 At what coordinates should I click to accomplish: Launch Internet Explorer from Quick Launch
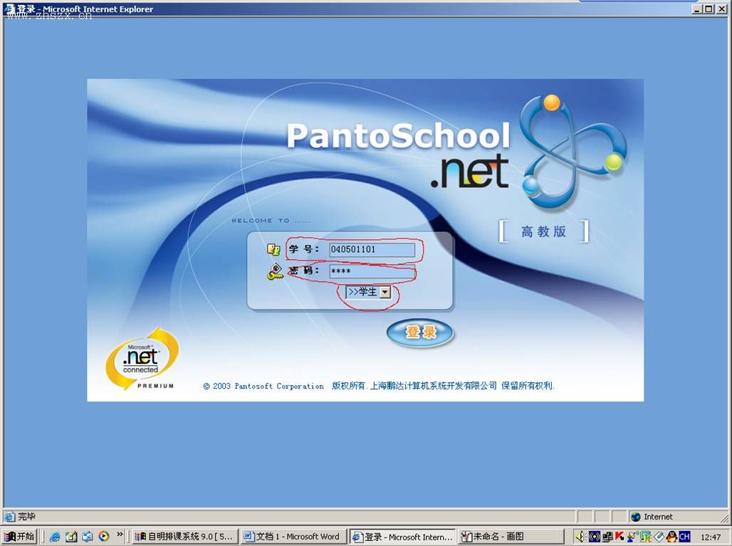[55, 537]
